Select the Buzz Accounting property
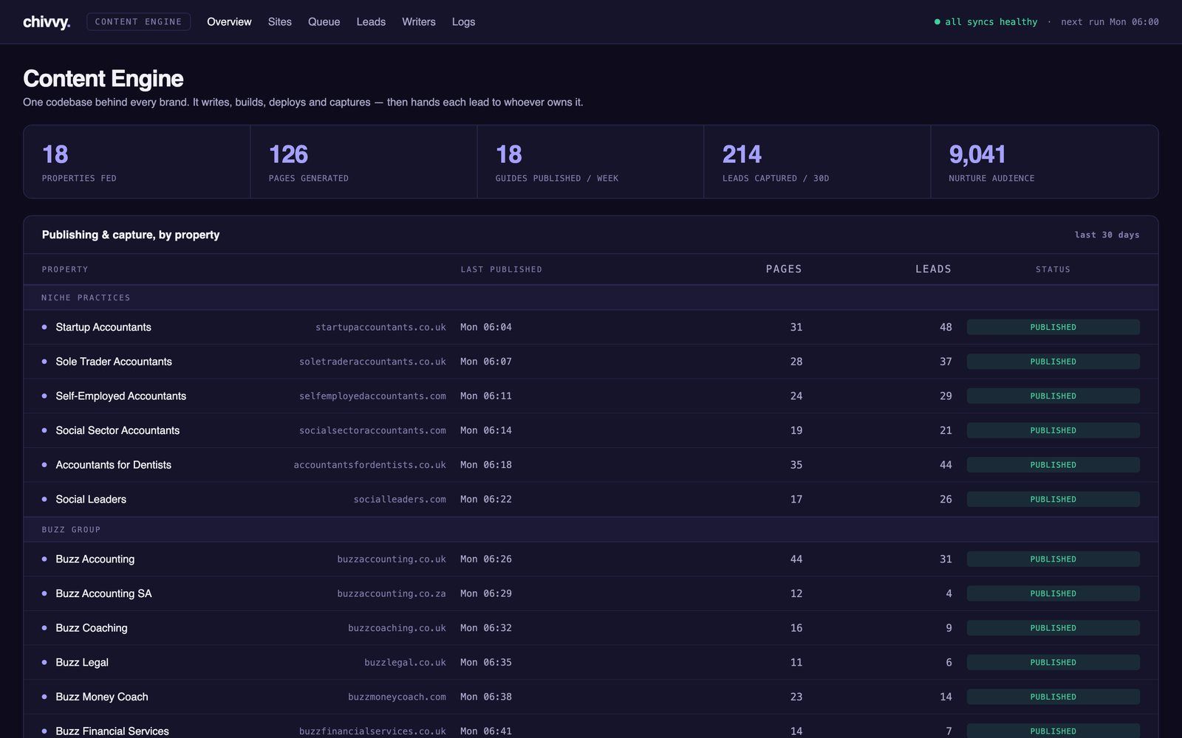 (95, 559)
